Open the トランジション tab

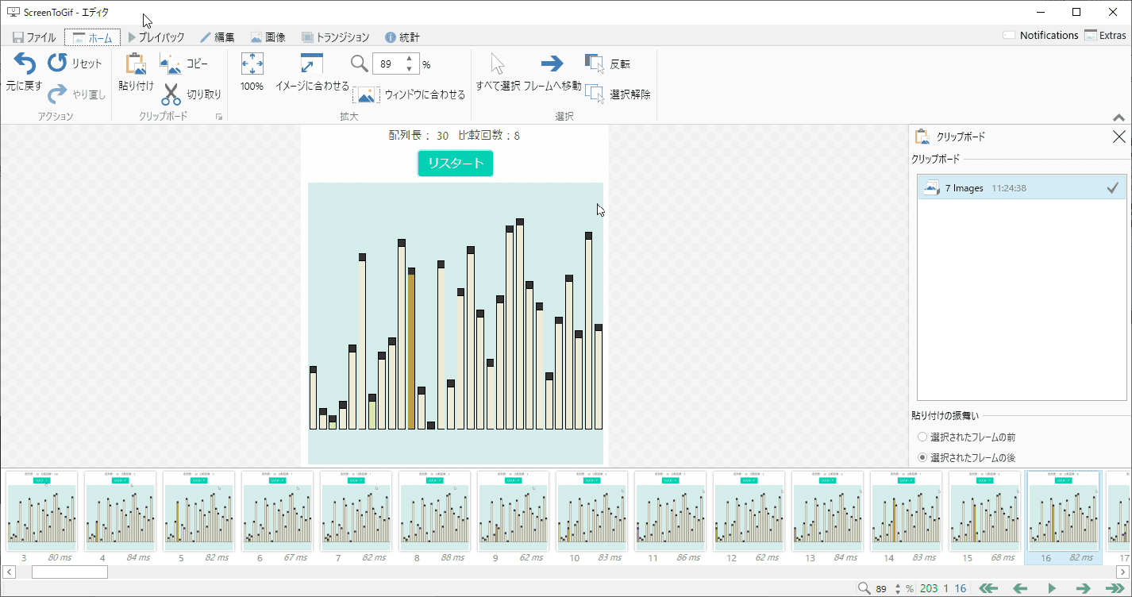[x=335, y=37]
